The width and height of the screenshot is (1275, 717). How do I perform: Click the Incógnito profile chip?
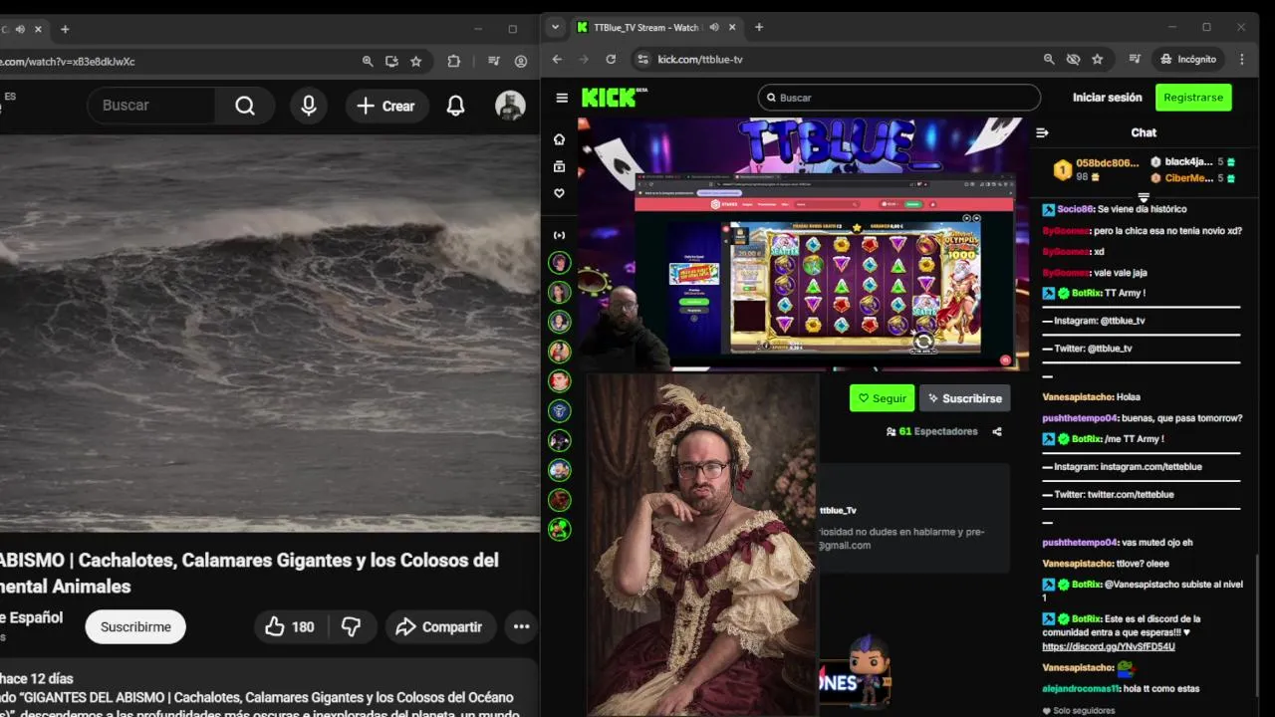tap(1188, 60)
